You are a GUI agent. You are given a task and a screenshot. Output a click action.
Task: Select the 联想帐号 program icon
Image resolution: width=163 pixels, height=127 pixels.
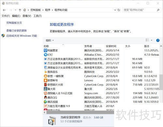click(x=45, y=81)
